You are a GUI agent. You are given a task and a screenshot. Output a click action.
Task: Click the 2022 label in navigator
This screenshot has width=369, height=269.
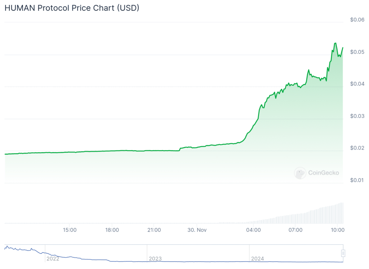(x=53, y=259)
